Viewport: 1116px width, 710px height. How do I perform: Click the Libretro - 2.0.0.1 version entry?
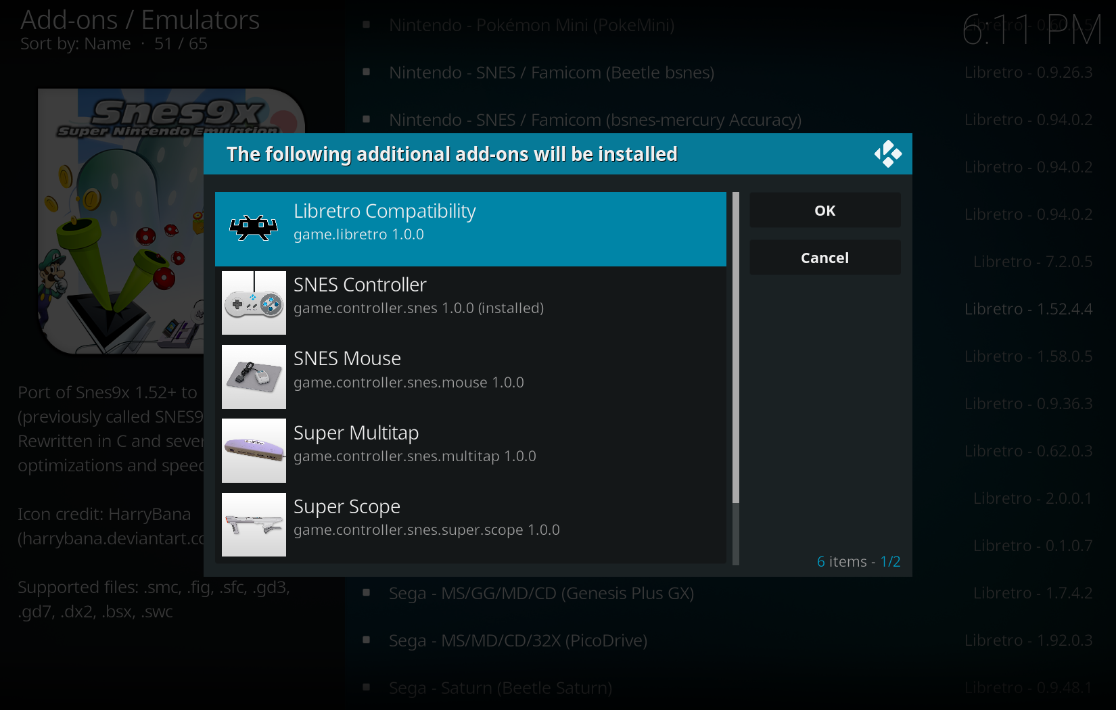(1033, 498)
